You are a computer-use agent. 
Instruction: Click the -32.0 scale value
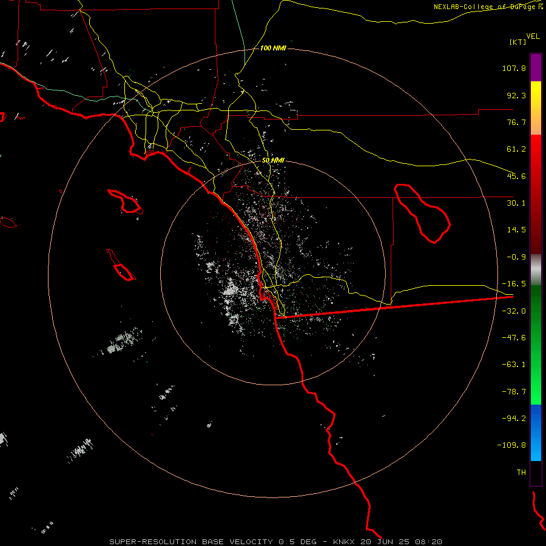point(514,311)
